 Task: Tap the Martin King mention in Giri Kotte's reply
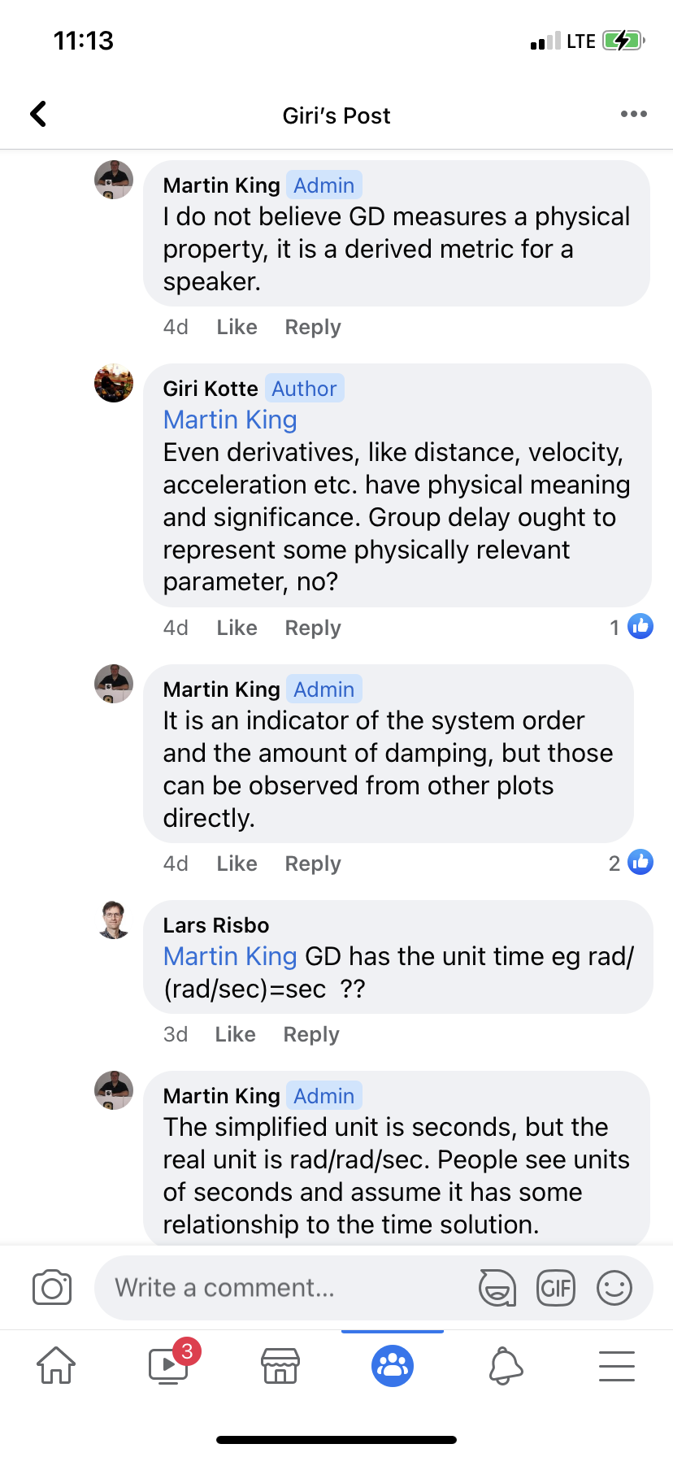pos(230,420)
